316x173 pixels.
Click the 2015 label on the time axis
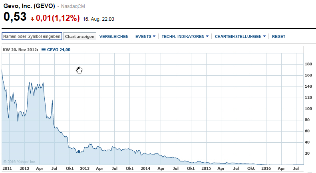pyautogui.click(x=206, y=169)
